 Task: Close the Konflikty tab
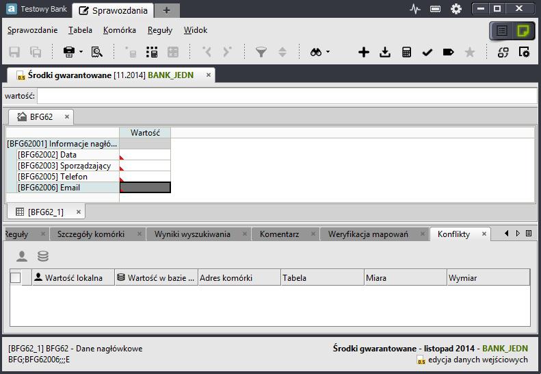click(x=484, y=234)
